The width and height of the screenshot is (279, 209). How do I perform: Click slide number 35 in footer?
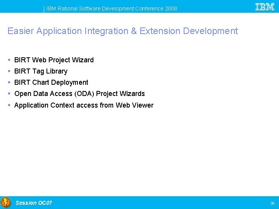[x=272, y=203]
